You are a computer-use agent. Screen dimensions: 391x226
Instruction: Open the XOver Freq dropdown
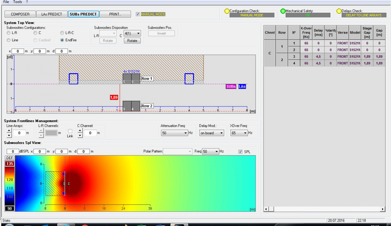[x=239, y=133]
